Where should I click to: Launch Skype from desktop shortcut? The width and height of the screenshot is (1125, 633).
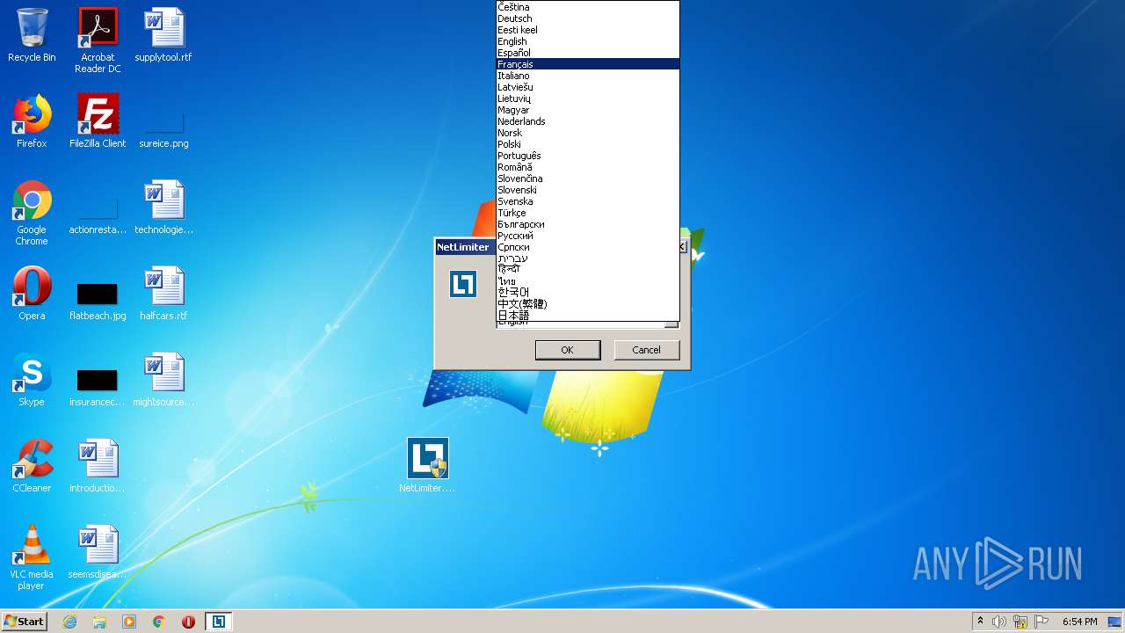click(32, 380)
